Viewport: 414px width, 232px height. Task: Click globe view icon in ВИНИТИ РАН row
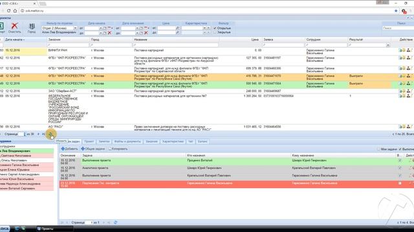click(x=400, y=50)
